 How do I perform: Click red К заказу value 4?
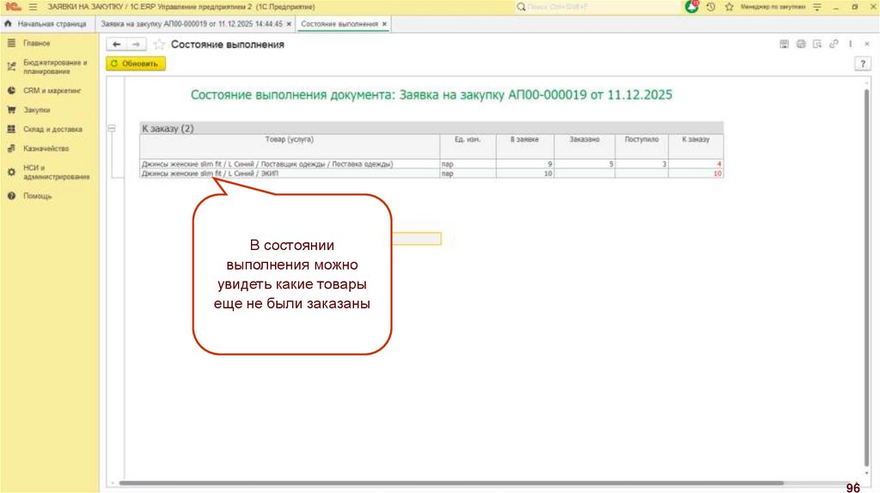tap(696, 164)
